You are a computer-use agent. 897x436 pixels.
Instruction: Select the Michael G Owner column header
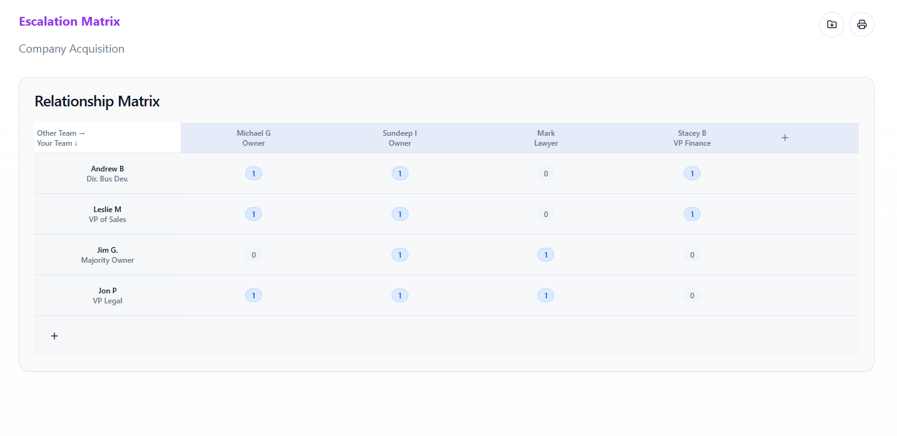253,138
